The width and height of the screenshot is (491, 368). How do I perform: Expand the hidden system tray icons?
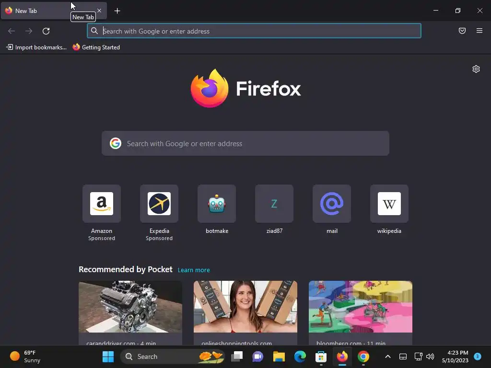[x=387, y=356]
